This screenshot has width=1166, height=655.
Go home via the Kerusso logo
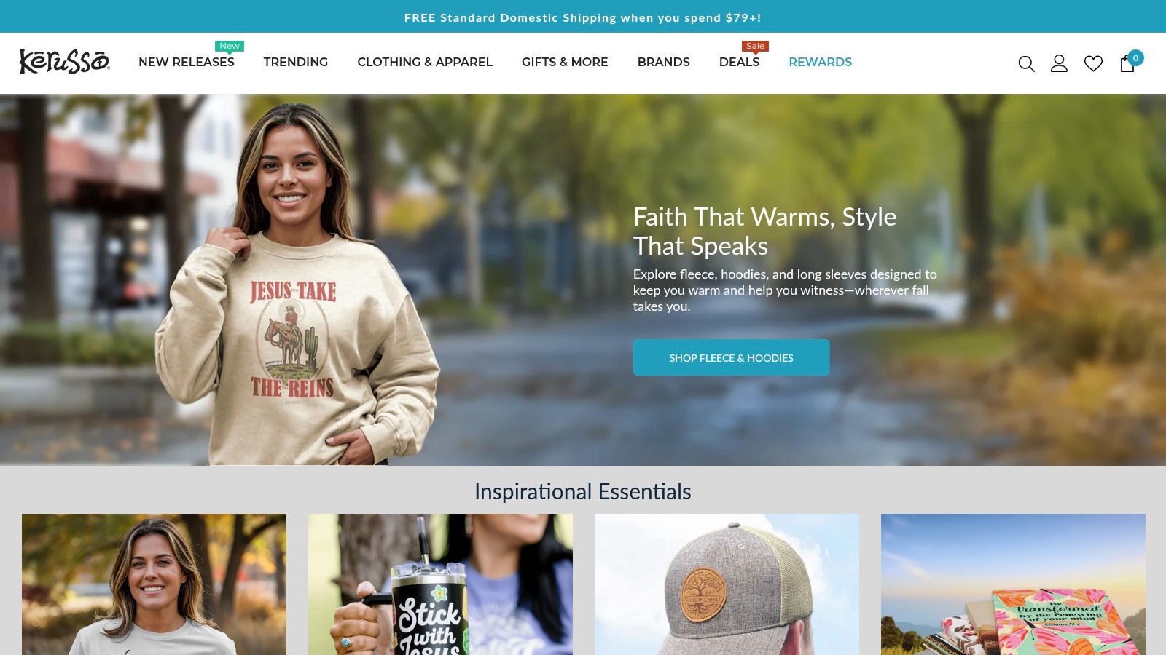pyautogui.click(x=64, y=62)
